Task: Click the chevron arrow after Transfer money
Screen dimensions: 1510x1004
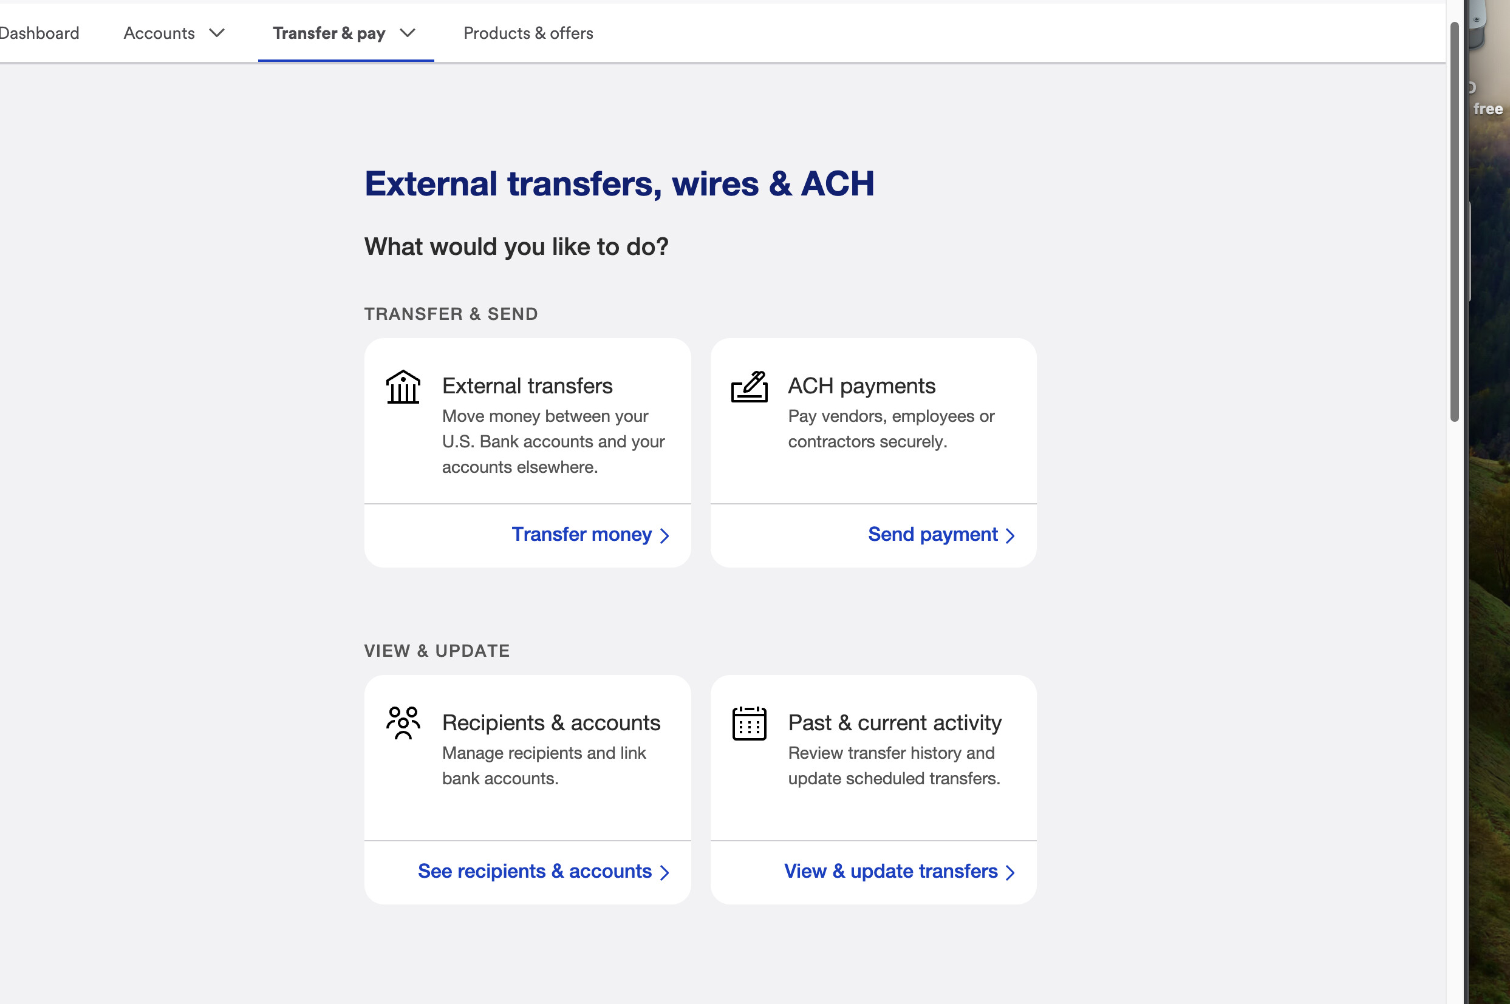Action: pos(664,536)
